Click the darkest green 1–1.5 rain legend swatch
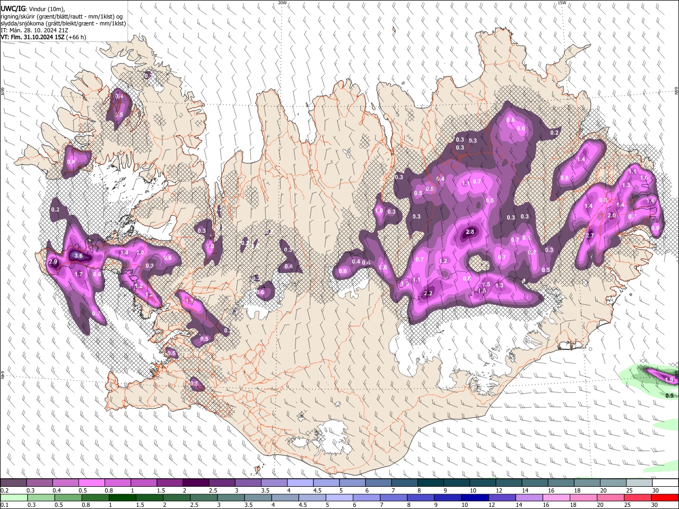679x509 pixels. coord(123,498)
